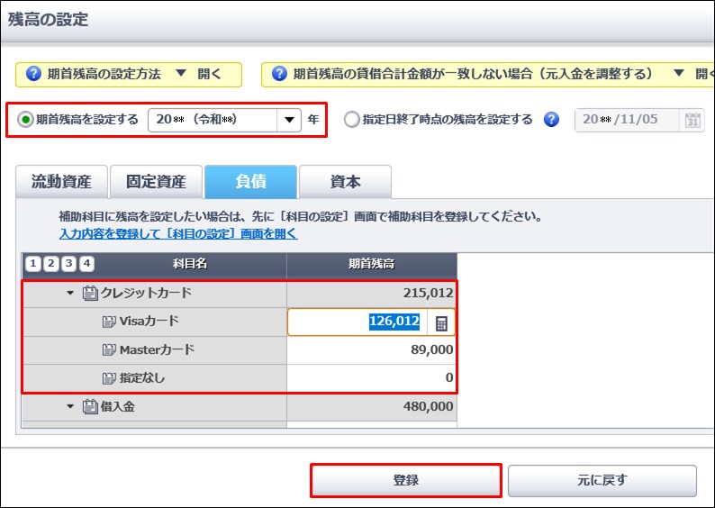Collapse the クレジットカード tree row

(69, 293)
